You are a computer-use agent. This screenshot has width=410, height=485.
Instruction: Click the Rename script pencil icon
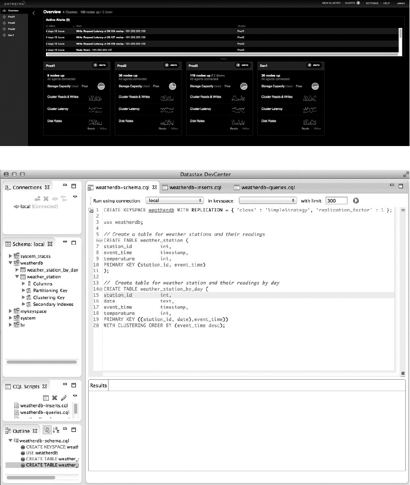coord(64,397)
